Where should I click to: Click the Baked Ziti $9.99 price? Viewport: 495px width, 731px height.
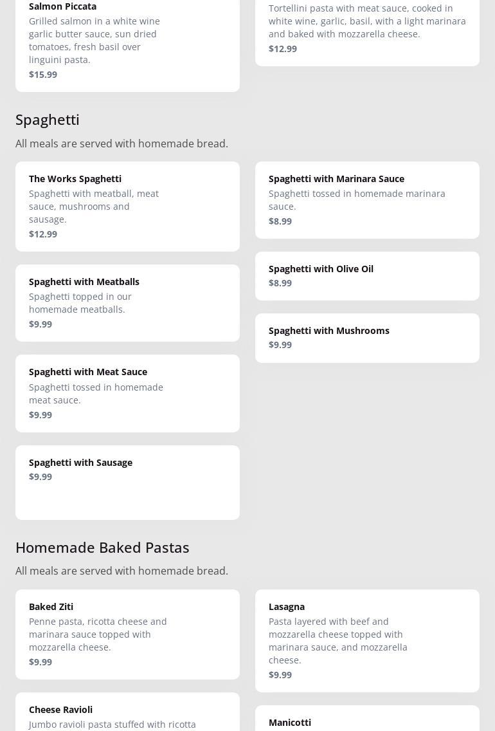click(x=40, y=662)
